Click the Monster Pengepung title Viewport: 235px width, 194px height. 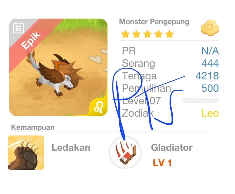(154, 22)
